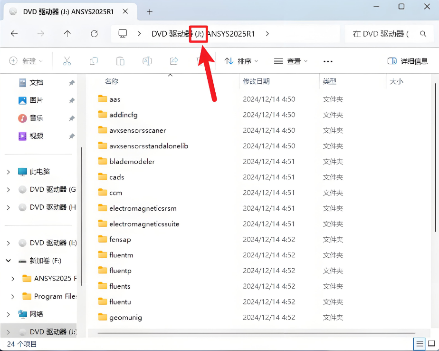Expand the ANSYS2025 folder node
Screen dimensions: 439x351
tap(13, 279)
